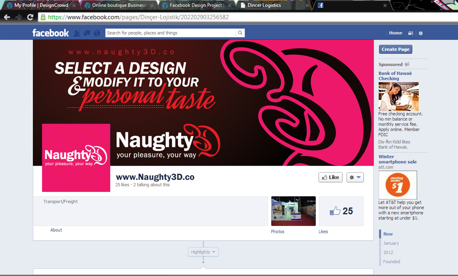Click "25 likes" count text

(122, 184)
